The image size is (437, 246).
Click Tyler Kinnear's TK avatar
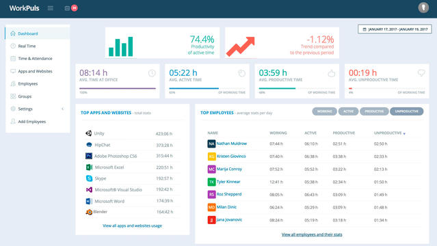coord(211,182)
